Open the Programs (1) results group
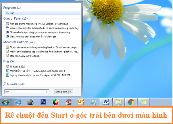Viewport: 173px width, 124px height. 12,8
